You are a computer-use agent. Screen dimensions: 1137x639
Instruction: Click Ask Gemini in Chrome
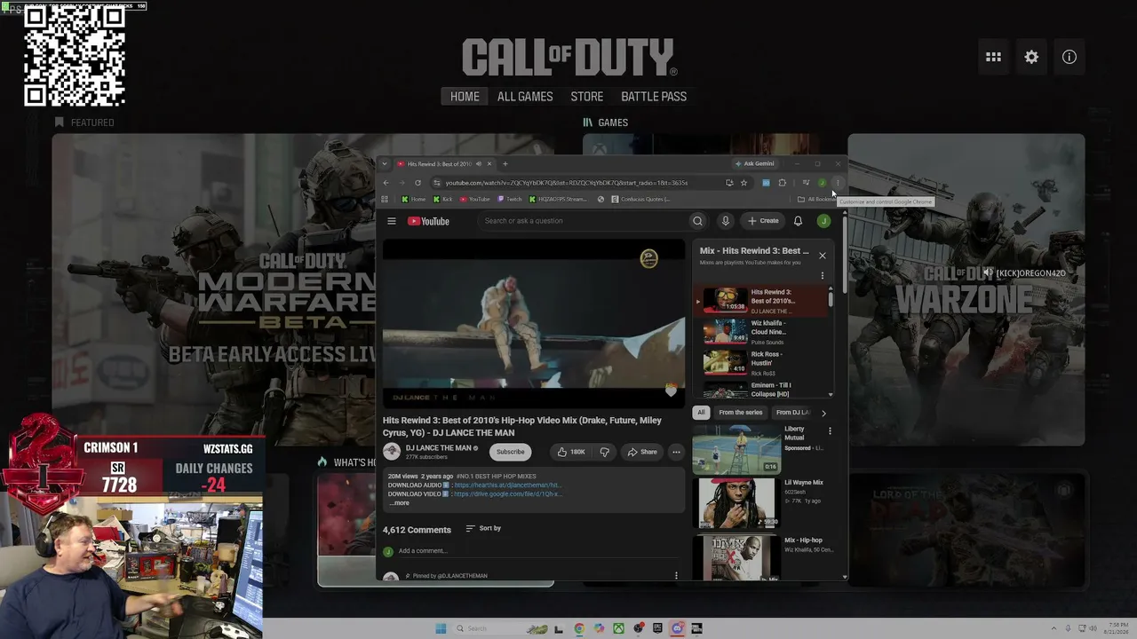(x=754, y=163)
